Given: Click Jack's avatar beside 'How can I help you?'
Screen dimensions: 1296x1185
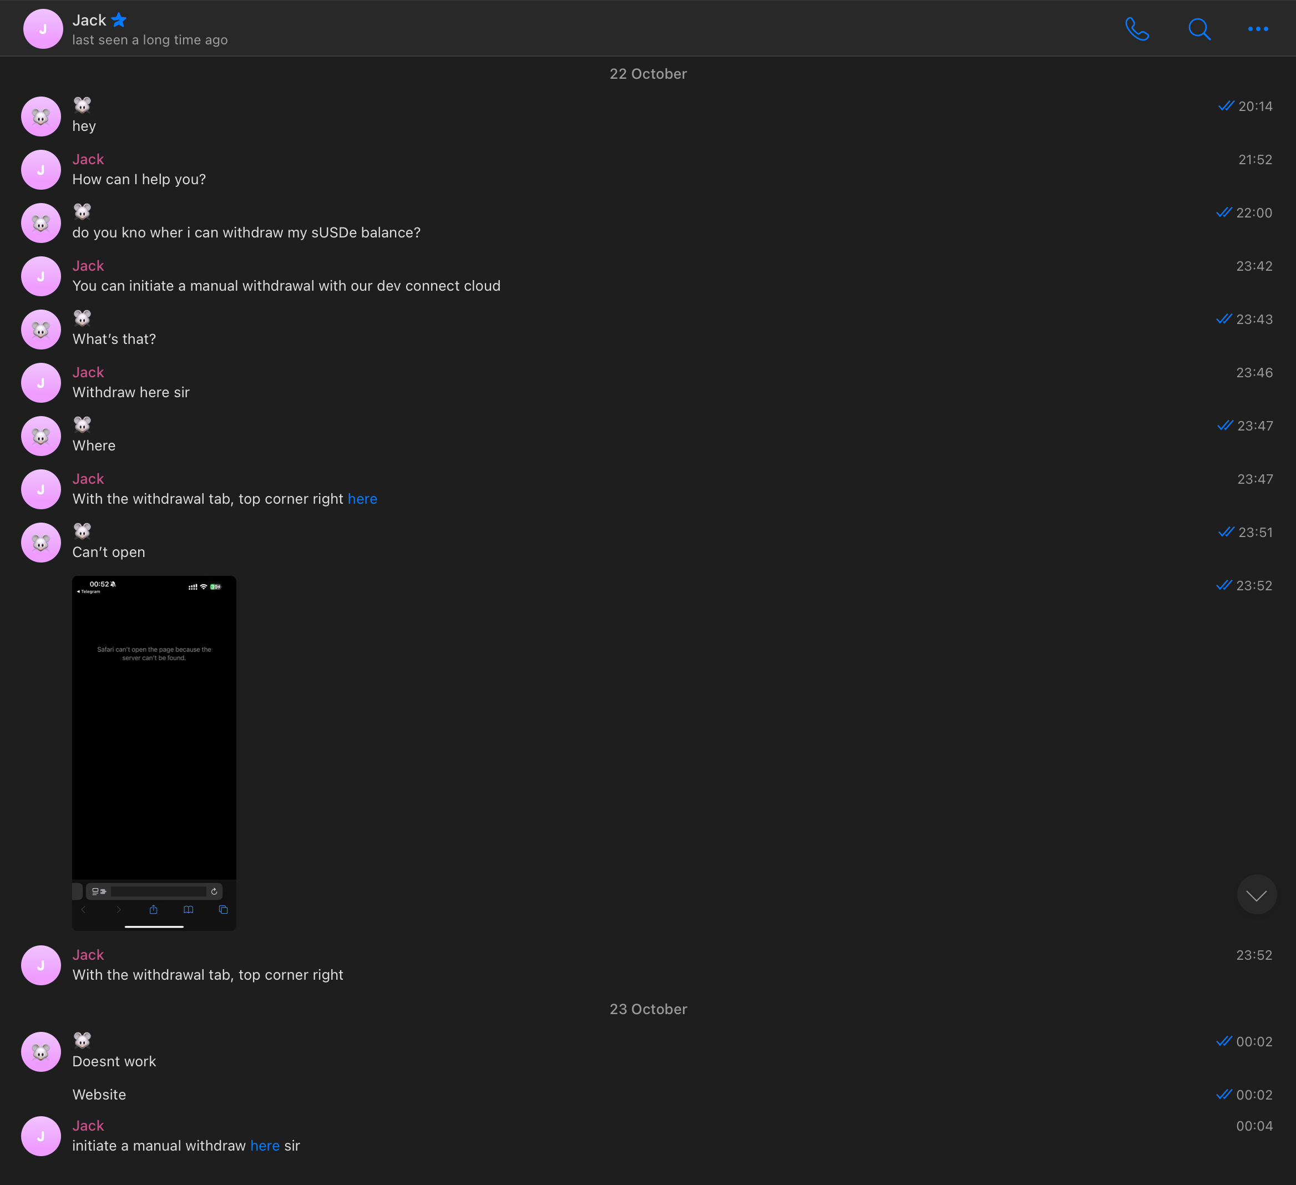Looking at the screenshot, I should pos(41,170).
